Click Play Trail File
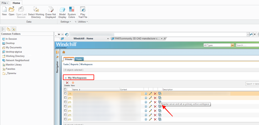259x125 pixels. 83,12
